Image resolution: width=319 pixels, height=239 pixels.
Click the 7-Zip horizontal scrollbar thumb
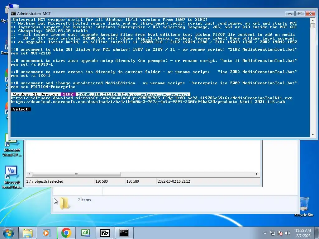[x=76, y=174]
